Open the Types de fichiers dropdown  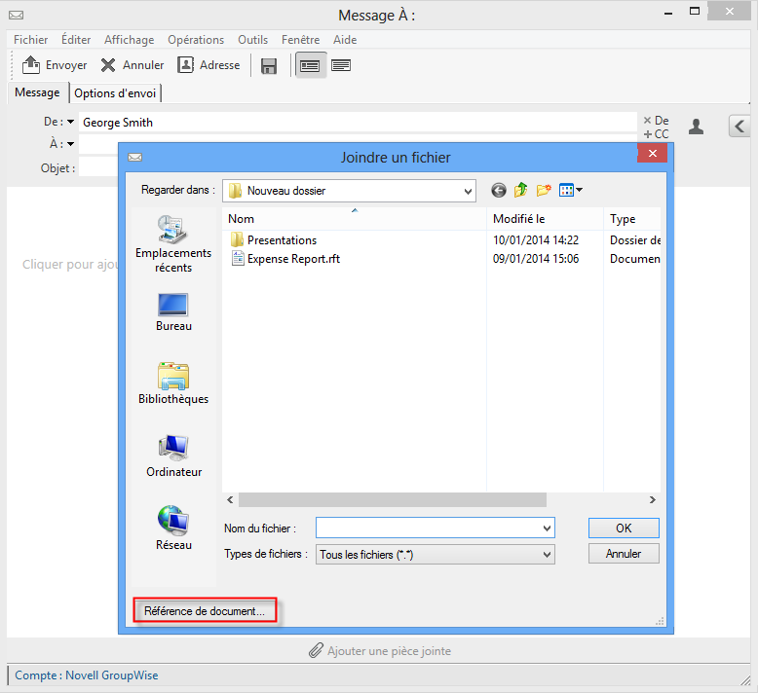436,555
